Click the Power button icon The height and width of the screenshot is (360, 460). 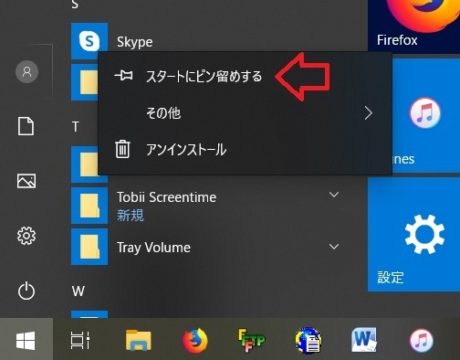coord(26,291)
